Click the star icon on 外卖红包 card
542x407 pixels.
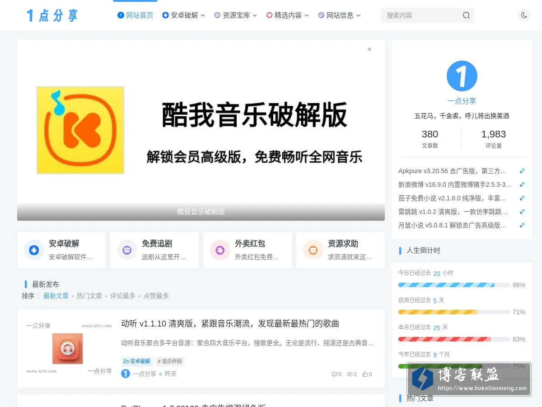220,250
